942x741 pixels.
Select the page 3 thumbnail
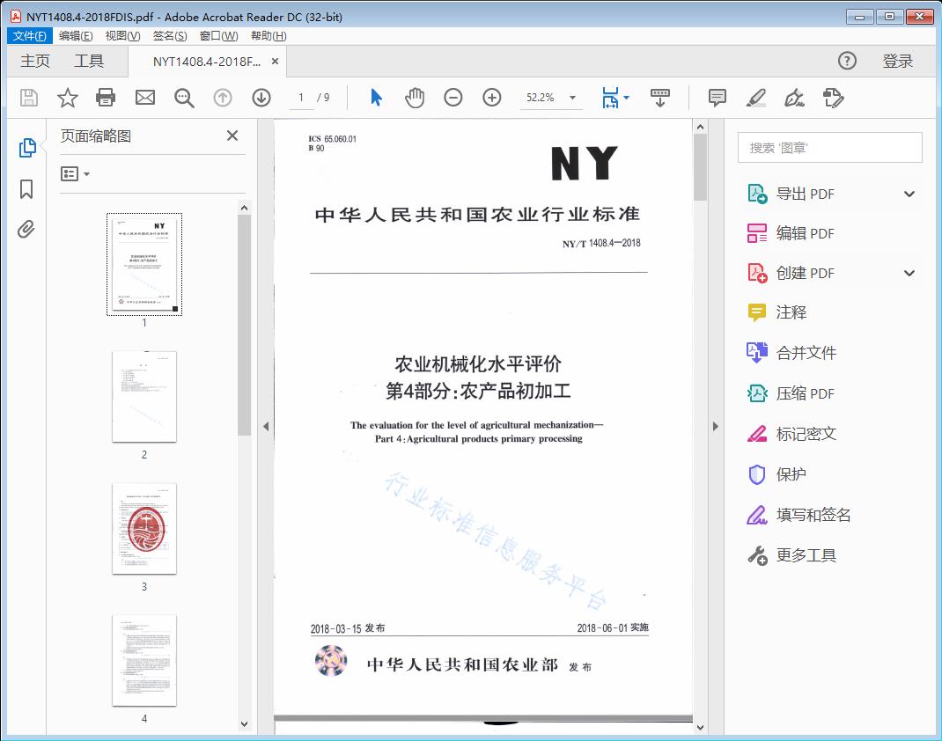tap(144, 528)
